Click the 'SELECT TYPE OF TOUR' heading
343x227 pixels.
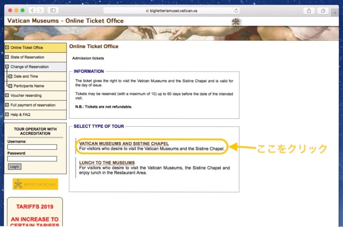[99, 126]
